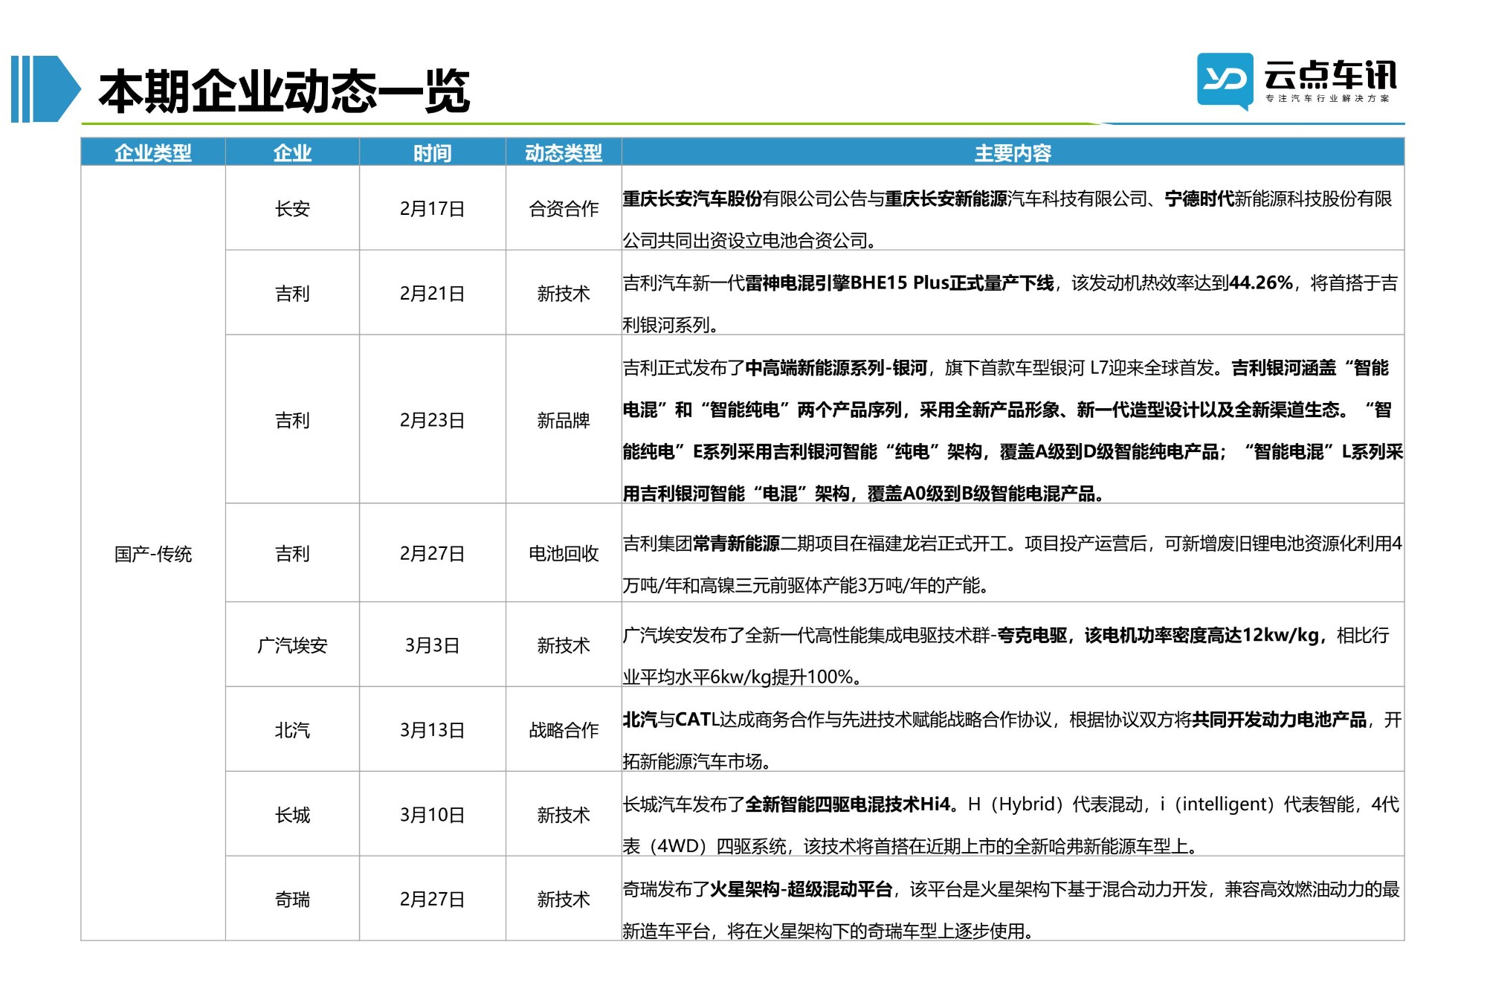Select the slide title "本期企业动态一览"

(x=284, y=91)
